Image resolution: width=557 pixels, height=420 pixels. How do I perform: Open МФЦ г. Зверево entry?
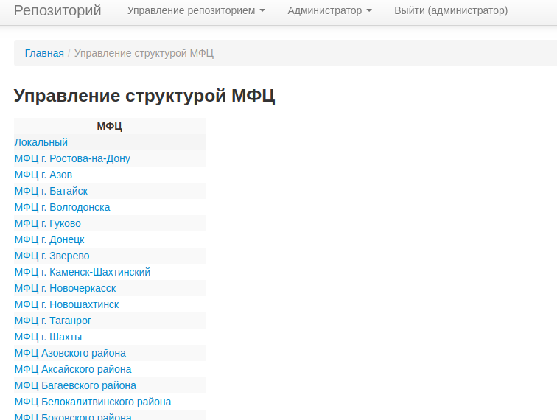pyautogui.click(x=52, y=256)
